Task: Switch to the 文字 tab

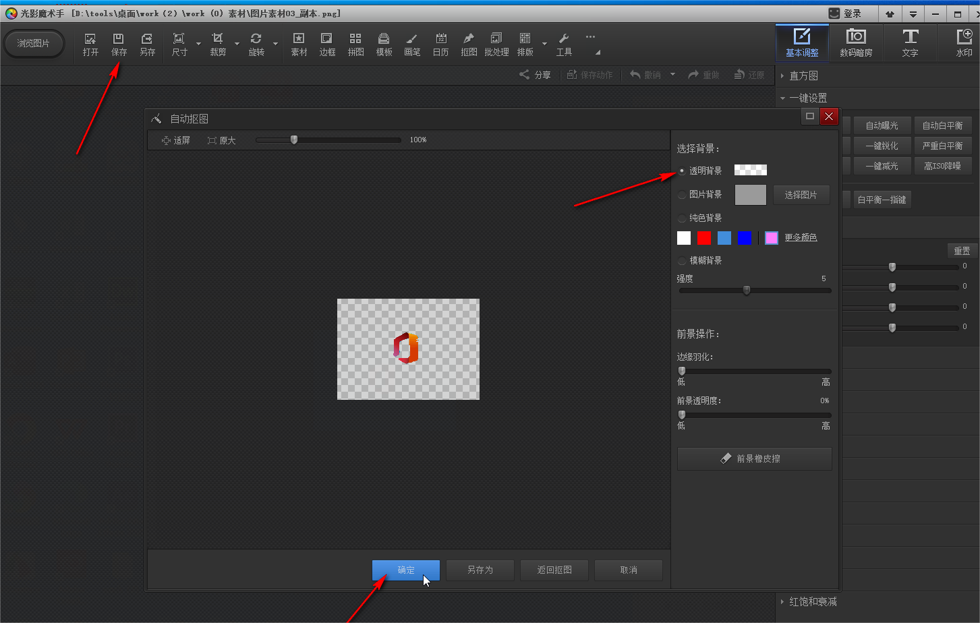Action: click(x=910, y=43)
